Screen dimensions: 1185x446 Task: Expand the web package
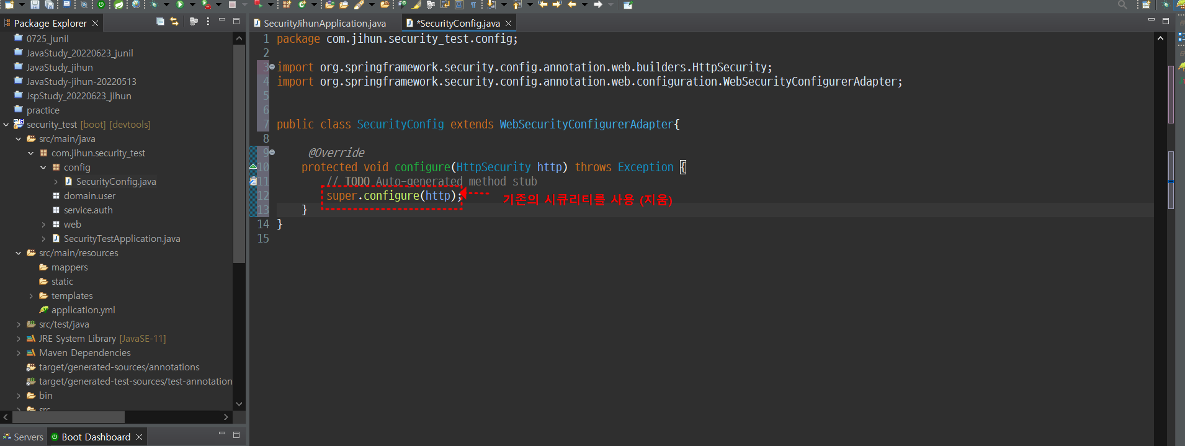pyautogui.click(x=43, y=225)
